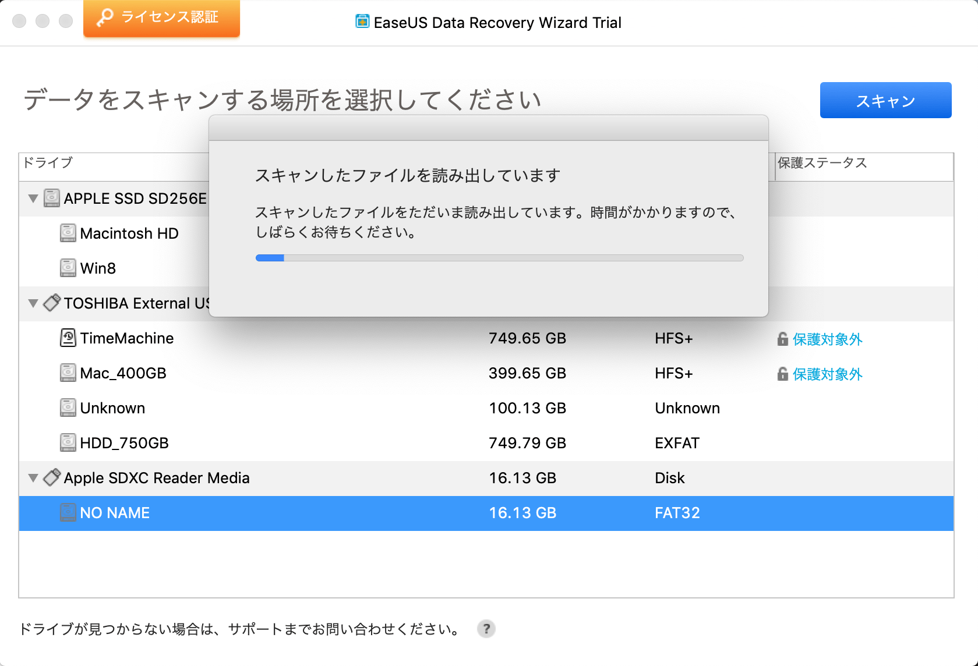
Task: Select the Win8 volume name
Action: coord(98,268)
